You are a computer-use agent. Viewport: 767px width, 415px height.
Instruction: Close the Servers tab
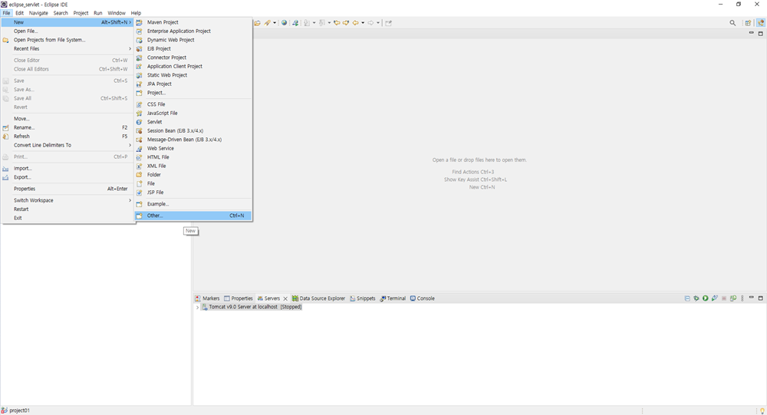[x=285, y=298]
